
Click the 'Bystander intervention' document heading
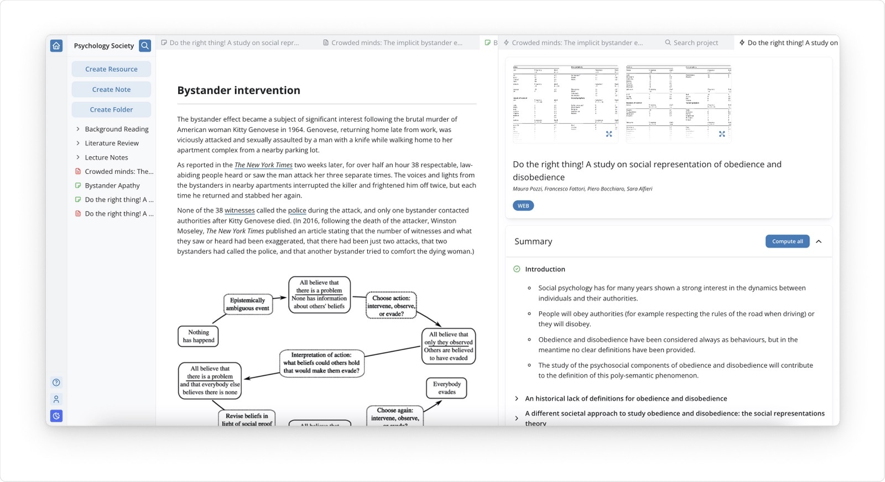239,91
